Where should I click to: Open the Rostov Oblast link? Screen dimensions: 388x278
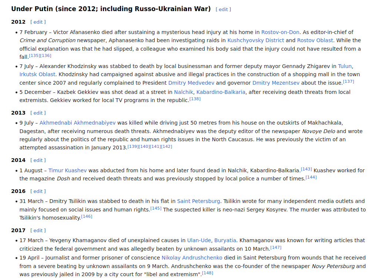pyautogui.click(x=315, y=40)
